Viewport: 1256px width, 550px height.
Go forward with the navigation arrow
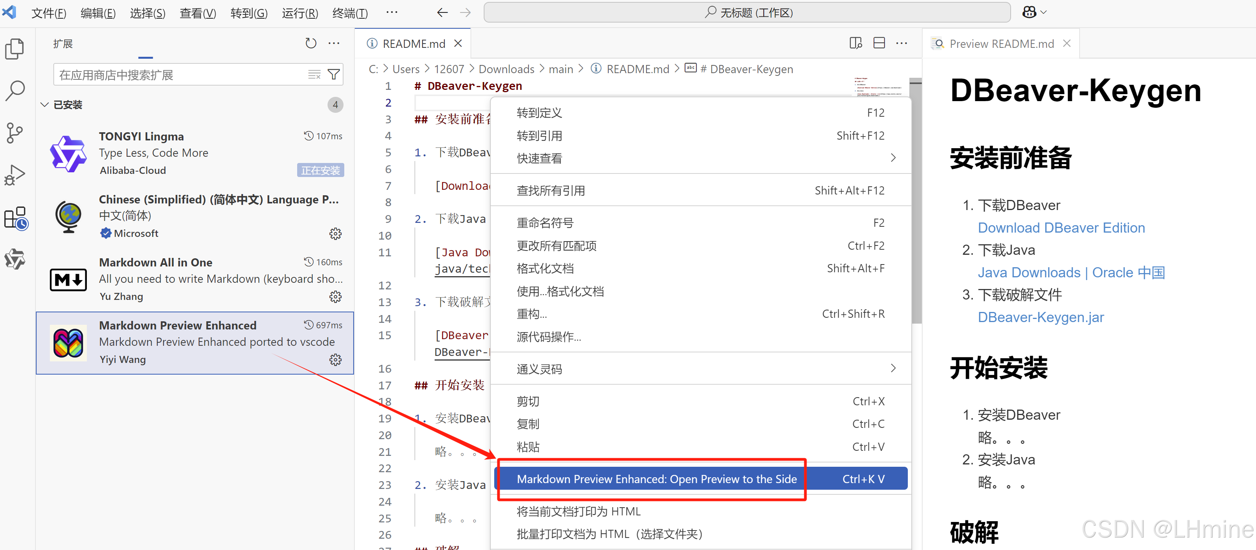[x=466, y=13]
